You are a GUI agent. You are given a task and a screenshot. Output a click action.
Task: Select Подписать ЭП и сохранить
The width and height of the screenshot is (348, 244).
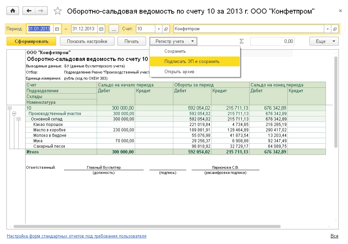195,62
